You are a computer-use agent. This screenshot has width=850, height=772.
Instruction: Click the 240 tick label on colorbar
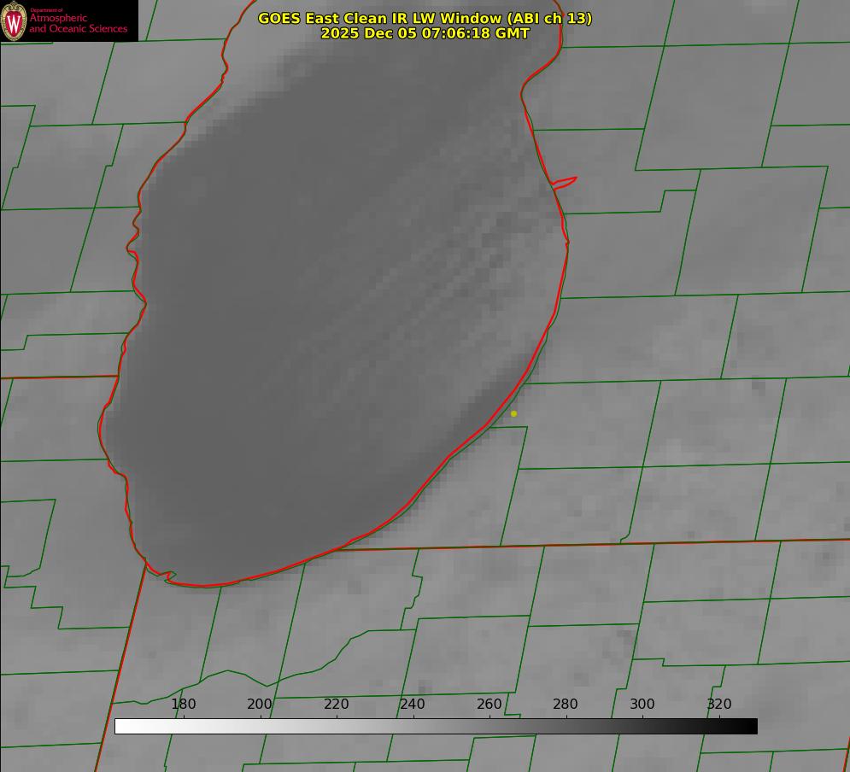(413, 705)
